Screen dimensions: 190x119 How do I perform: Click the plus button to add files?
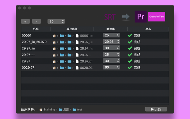(x=25, y=22)
